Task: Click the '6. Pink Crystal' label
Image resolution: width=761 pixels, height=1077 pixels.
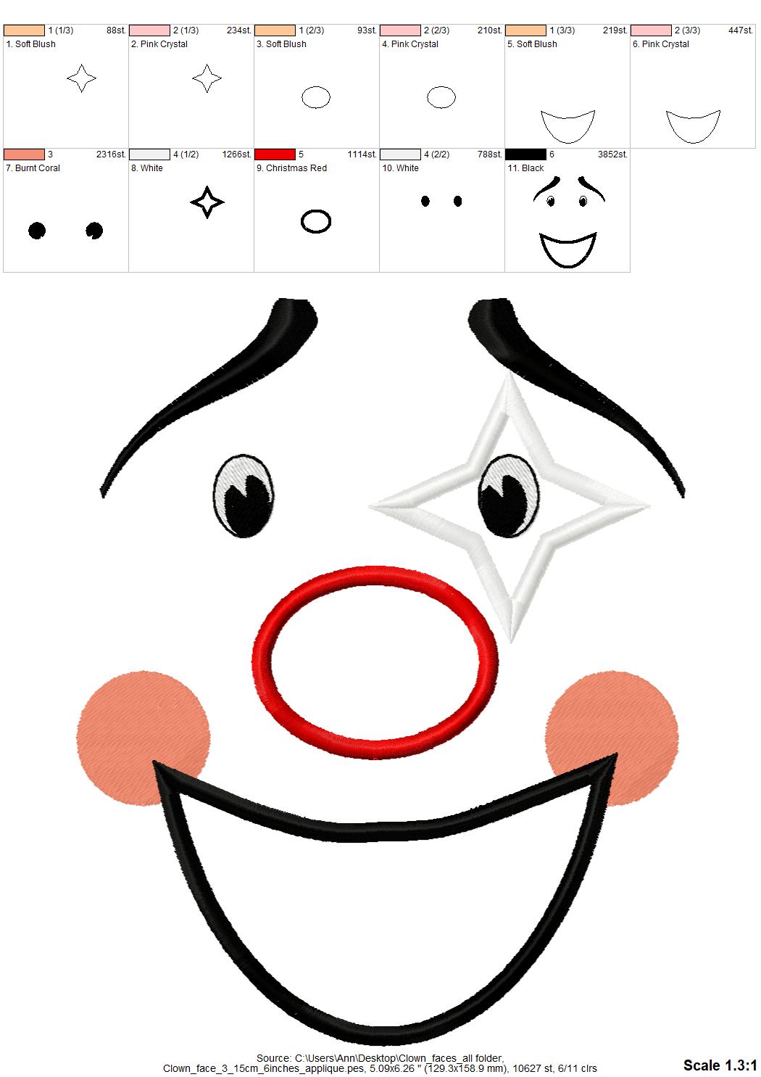Action: (x=661, y=44)
